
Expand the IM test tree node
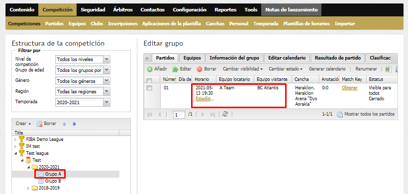click(x=15, y=146)
